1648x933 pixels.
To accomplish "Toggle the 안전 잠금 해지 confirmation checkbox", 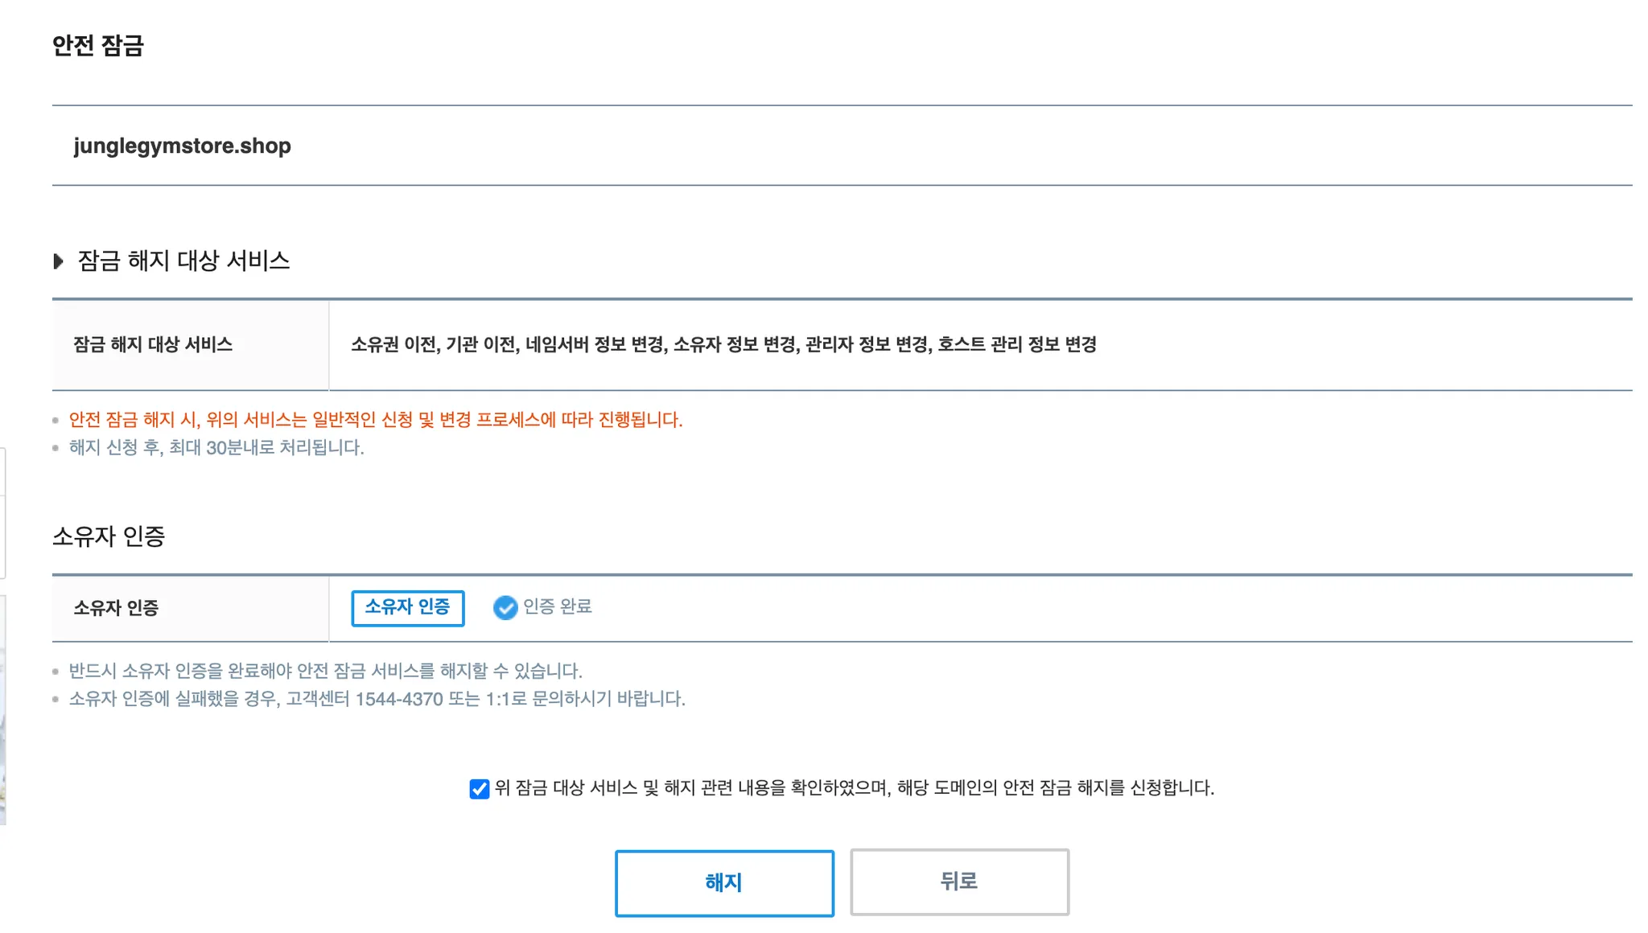I will point(479,789).
